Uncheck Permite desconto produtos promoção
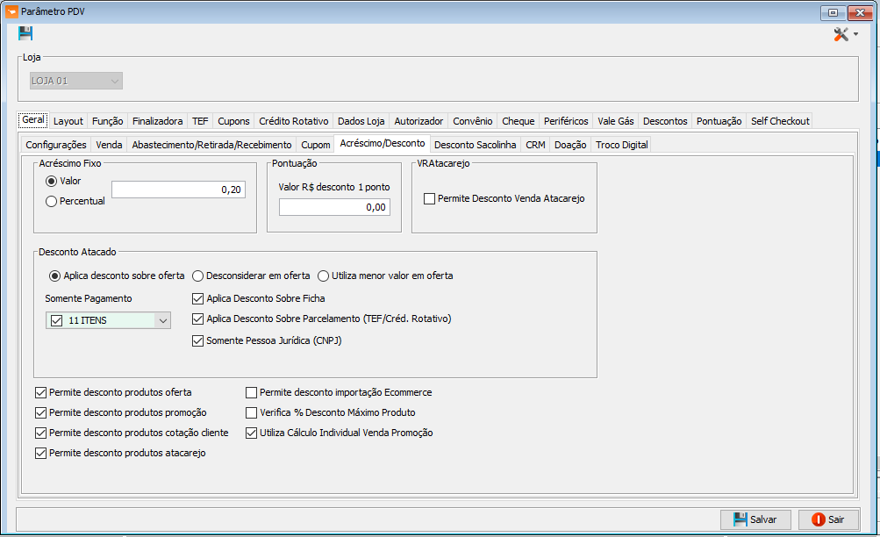The image size is (880, 537). (40, 412)
